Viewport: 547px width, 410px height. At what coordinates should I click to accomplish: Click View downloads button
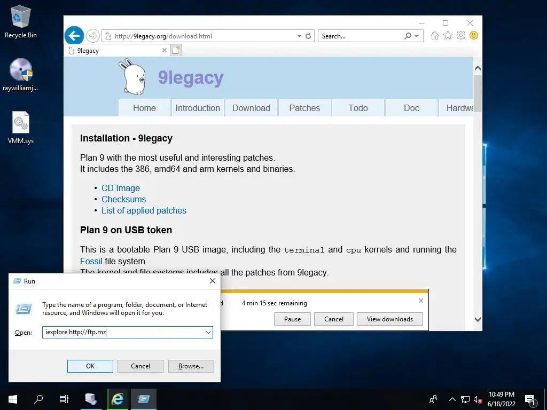tap(389, 319)
